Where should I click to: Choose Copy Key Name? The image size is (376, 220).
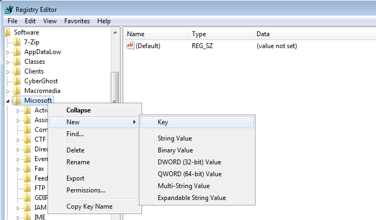89,206
